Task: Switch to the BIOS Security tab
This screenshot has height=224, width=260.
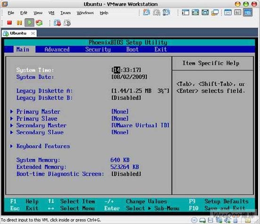Action: tap(98, 50)
